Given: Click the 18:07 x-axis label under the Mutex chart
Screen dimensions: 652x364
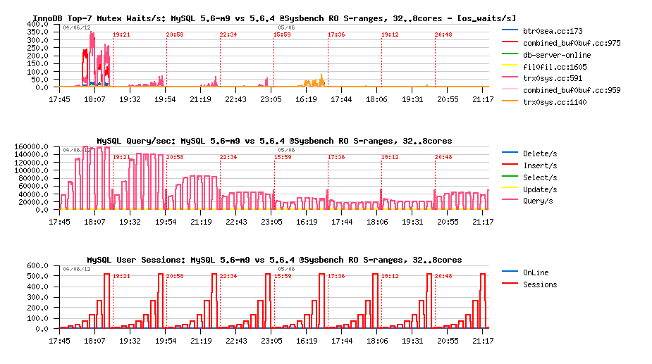Looking at the screenshot, I should 95,100.
